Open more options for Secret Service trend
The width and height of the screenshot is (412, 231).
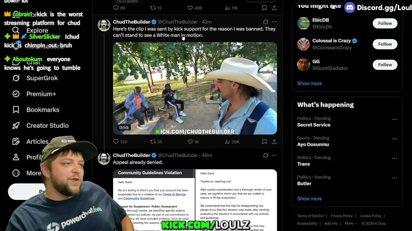click(394, 119)
